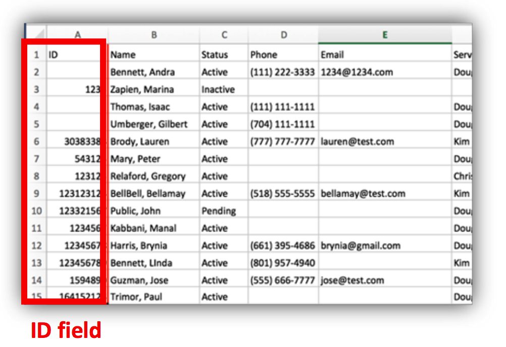
Task: Select cell with Guzman, Jose
Action: [x=154, y=280]
